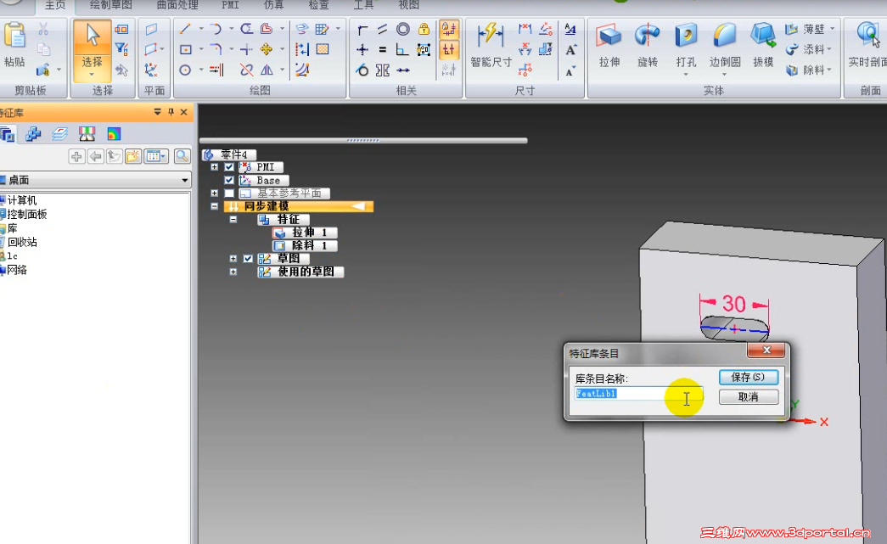This screenshot has height=544, width=887.
Task: Select the Mirror sketch tool
Action: coord(267,70)
